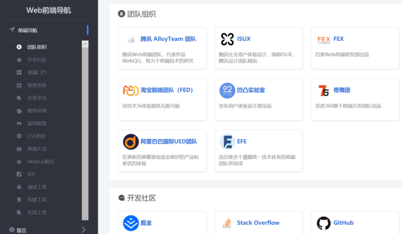Open the 奇舞团 link
This screenshot has height=234, width=403.
click(342, 90)
